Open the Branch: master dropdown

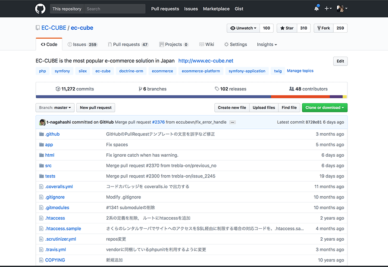tap(55, 107)
